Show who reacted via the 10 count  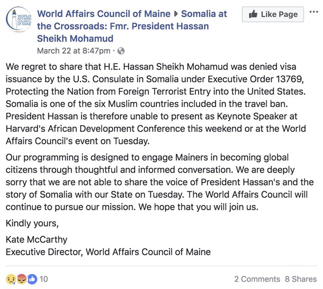44,279
